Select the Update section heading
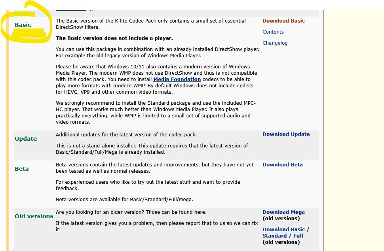384x251 pixels. [26, 139]
